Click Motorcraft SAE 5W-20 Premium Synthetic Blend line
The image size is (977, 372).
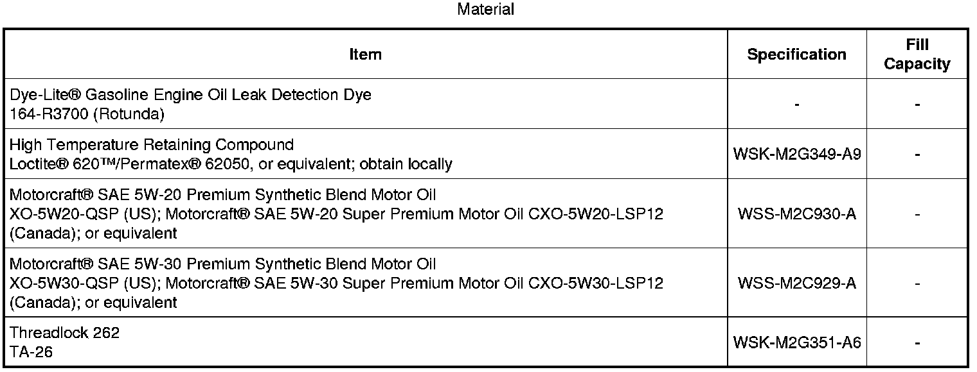pyautogui.click(x=223, y=194)
